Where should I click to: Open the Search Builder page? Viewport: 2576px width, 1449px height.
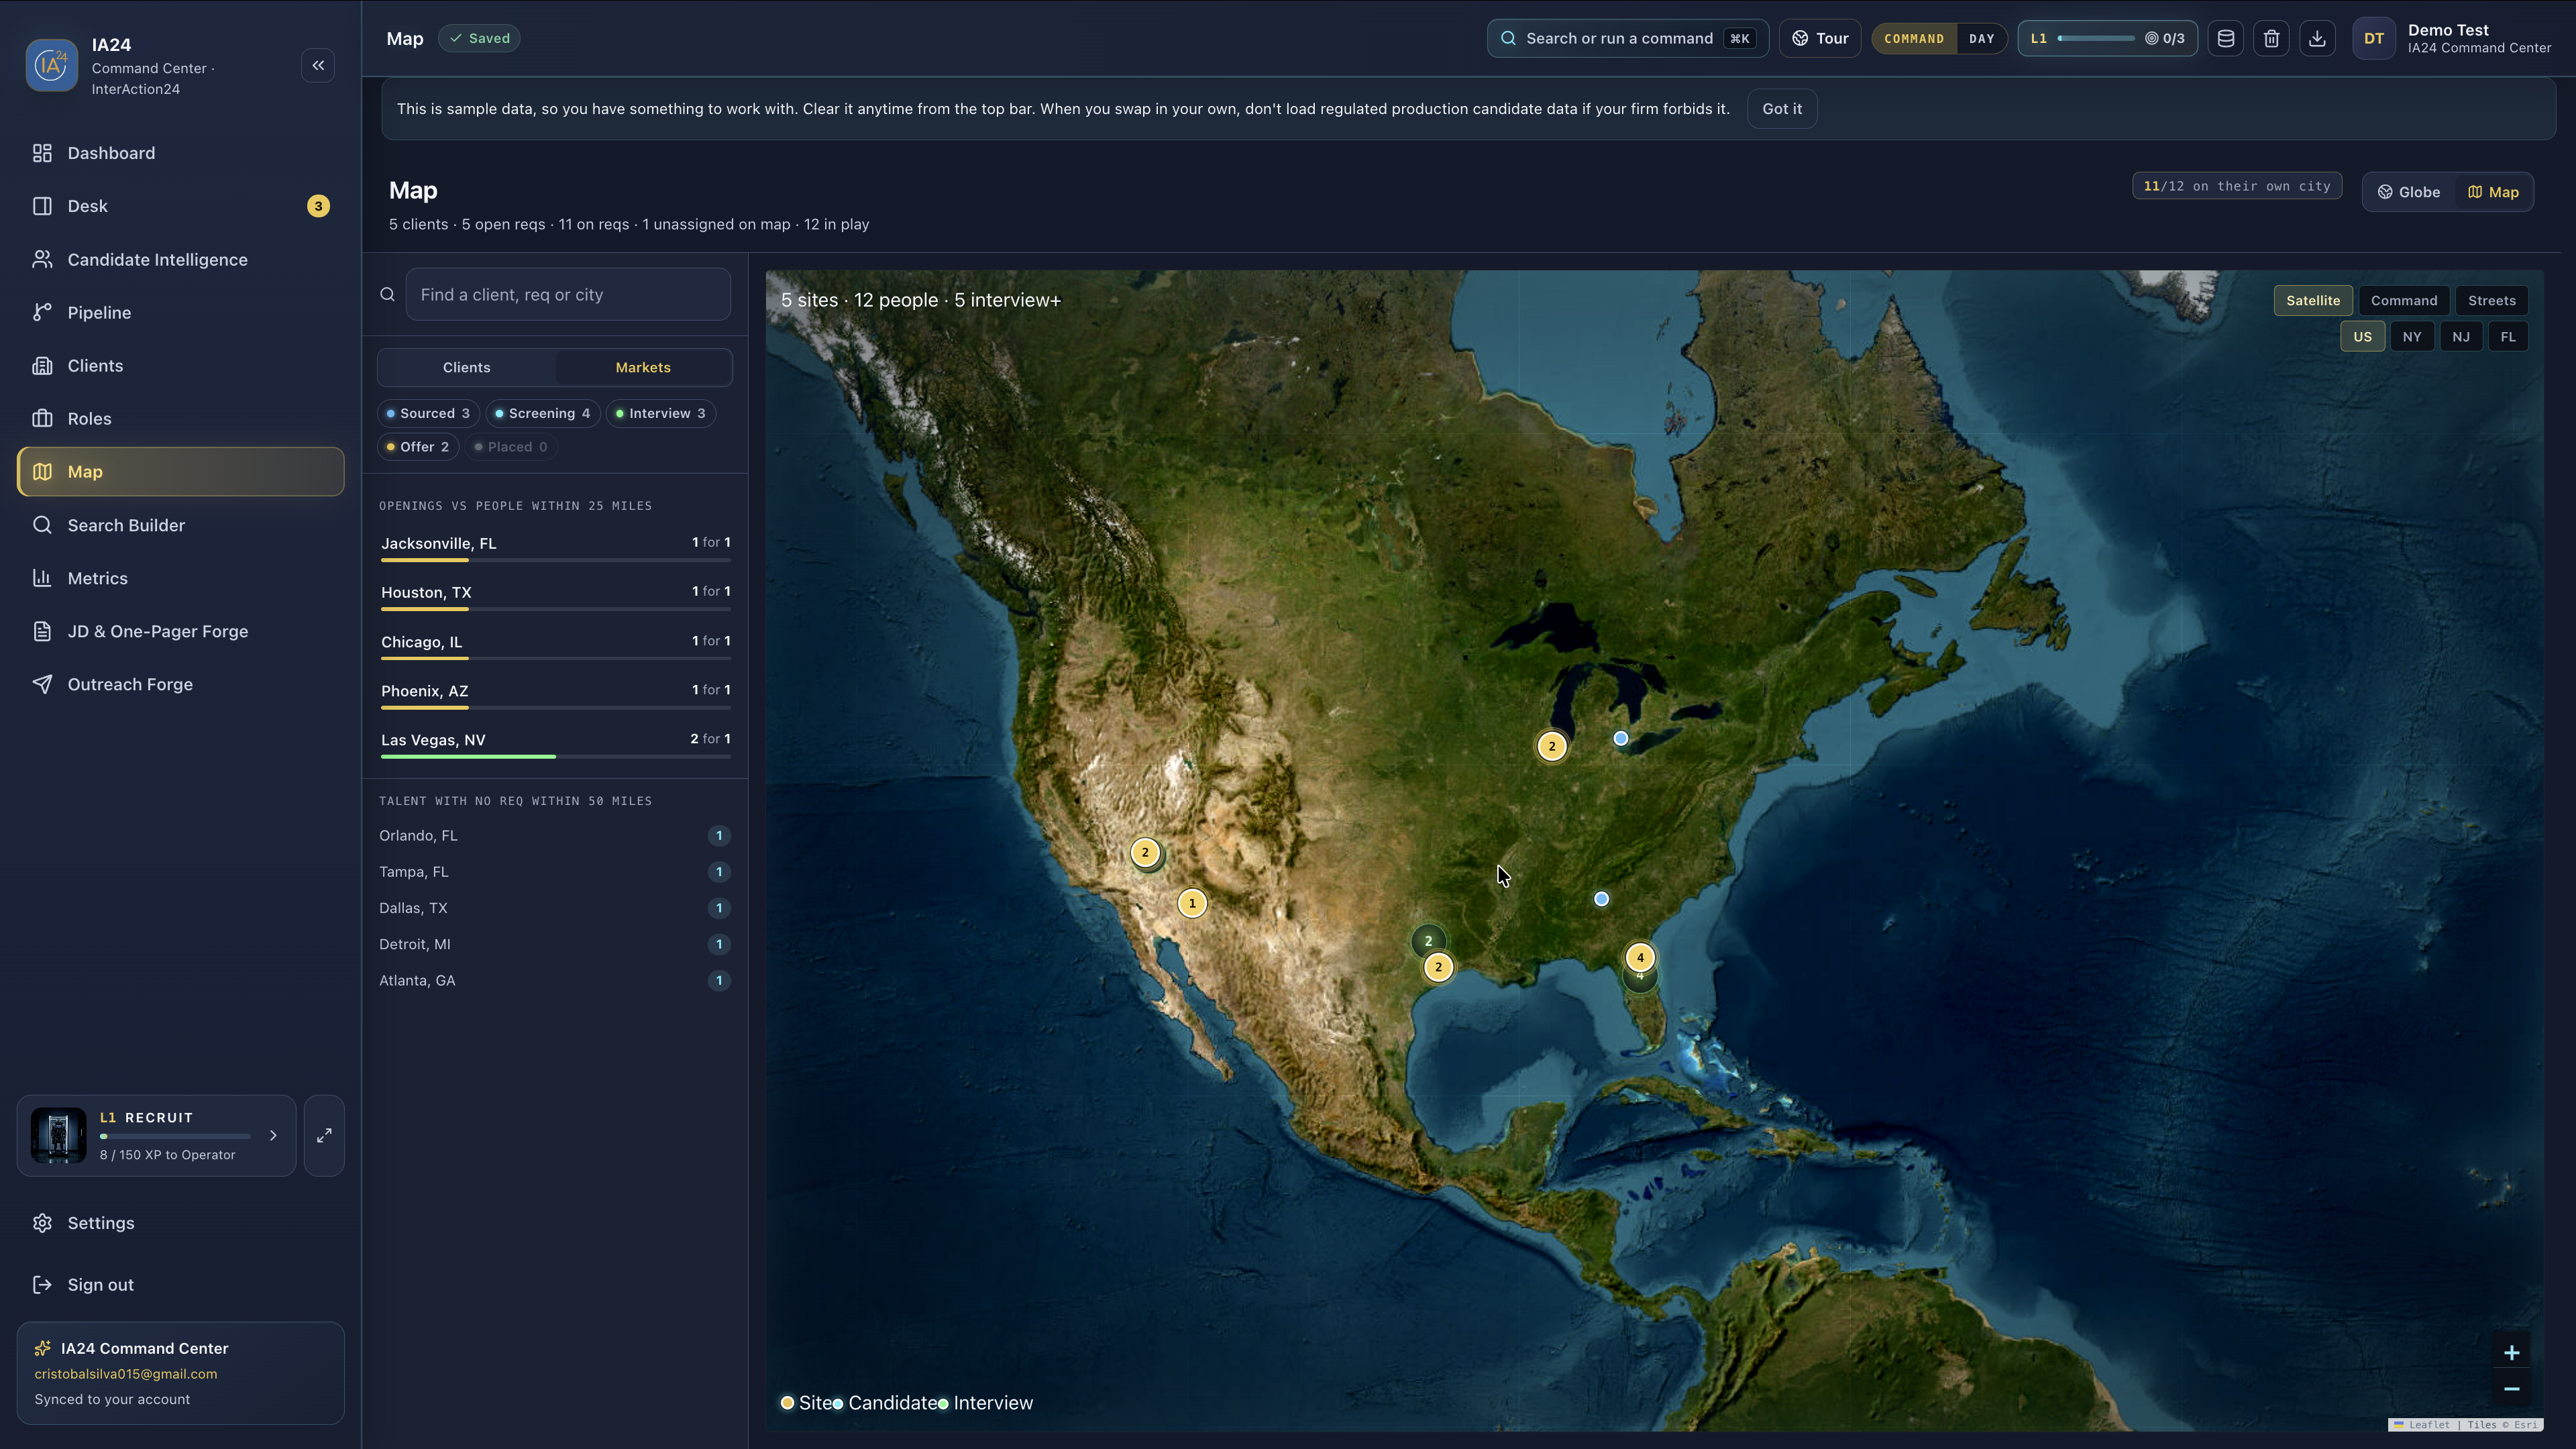(181, 525)
